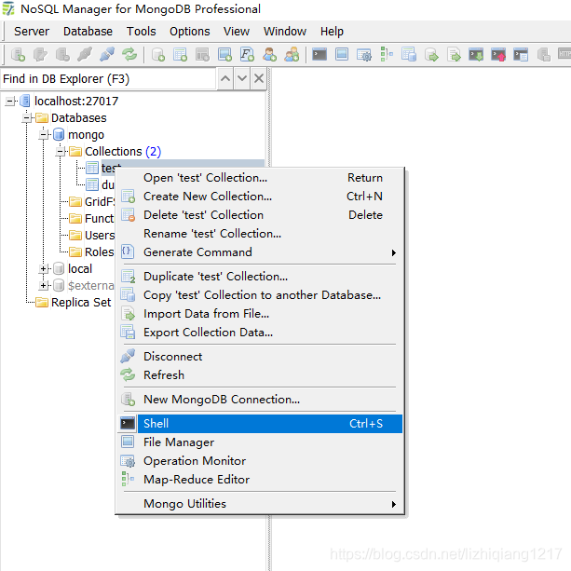The image size is (571, 571).
Task: Choose New MongoDB Connection context entry
Action: [x=260, y=399]
